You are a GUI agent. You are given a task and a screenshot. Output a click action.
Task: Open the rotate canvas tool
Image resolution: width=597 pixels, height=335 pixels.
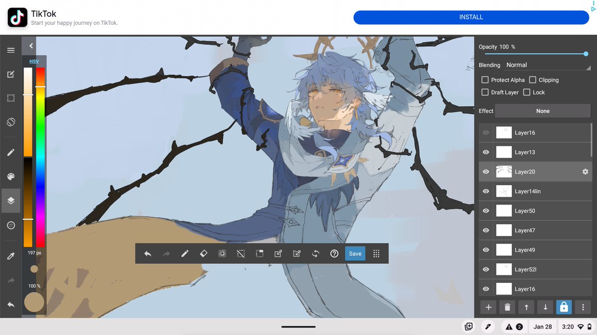[x=11, y=122]
